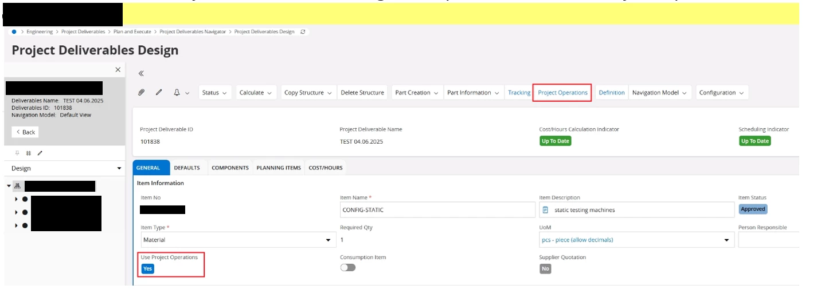
Task: Open the Copy Structure dropdown
Action: 308,93
